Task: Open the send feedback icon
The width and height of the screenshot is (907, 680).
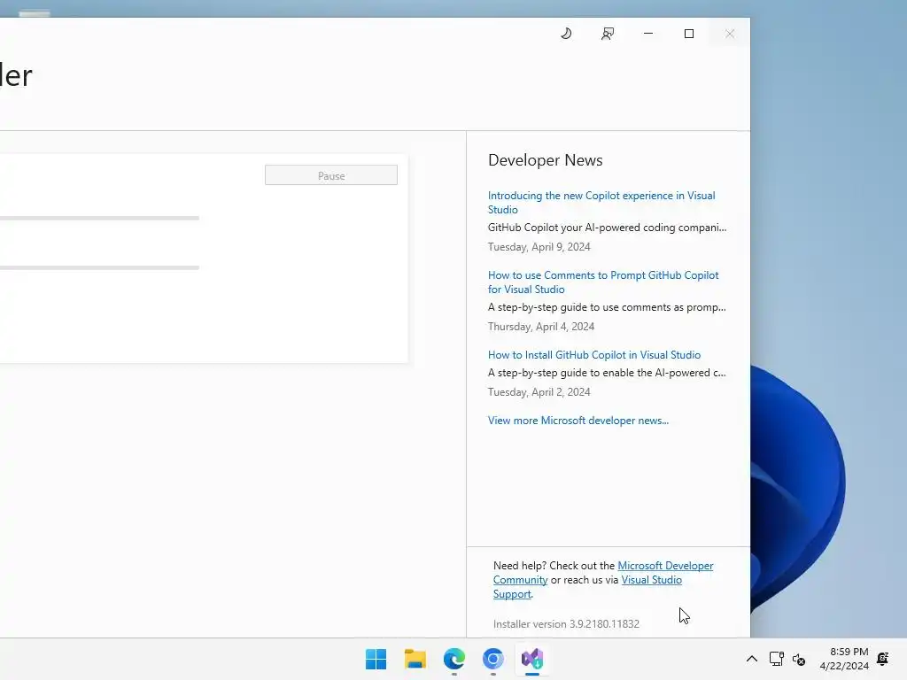Action: coord(608,34)
